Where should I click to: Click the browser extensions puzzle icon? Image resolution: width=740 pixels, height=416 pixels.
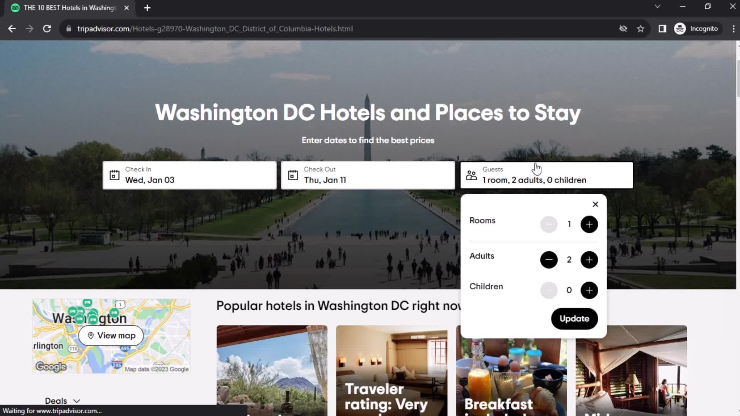662,29
